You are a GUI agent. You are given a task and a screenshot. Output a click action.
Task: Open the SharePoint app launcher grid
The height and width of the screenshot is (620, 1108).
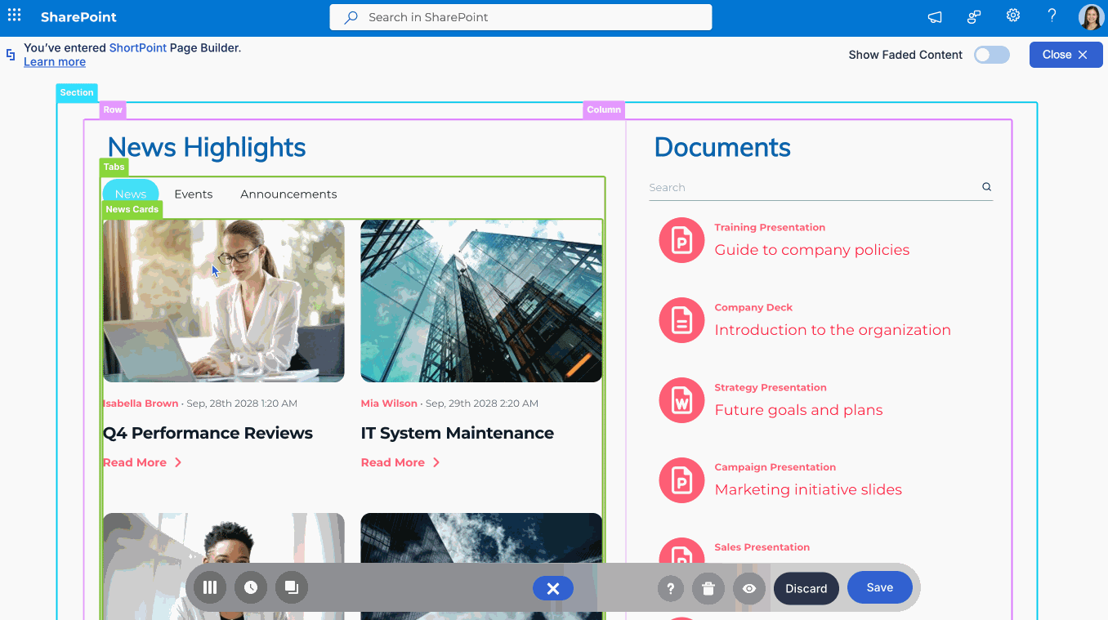(x=14, y=16)
